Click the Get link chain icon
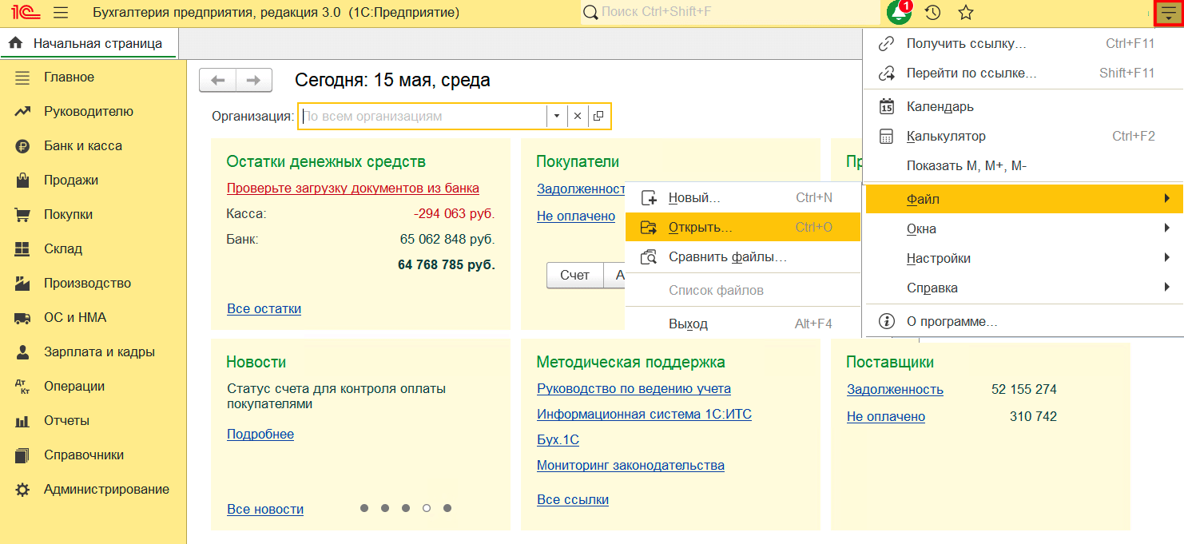Image resolution: width=1184 pixels, height=544 pixels. click(x=886, y=44)
